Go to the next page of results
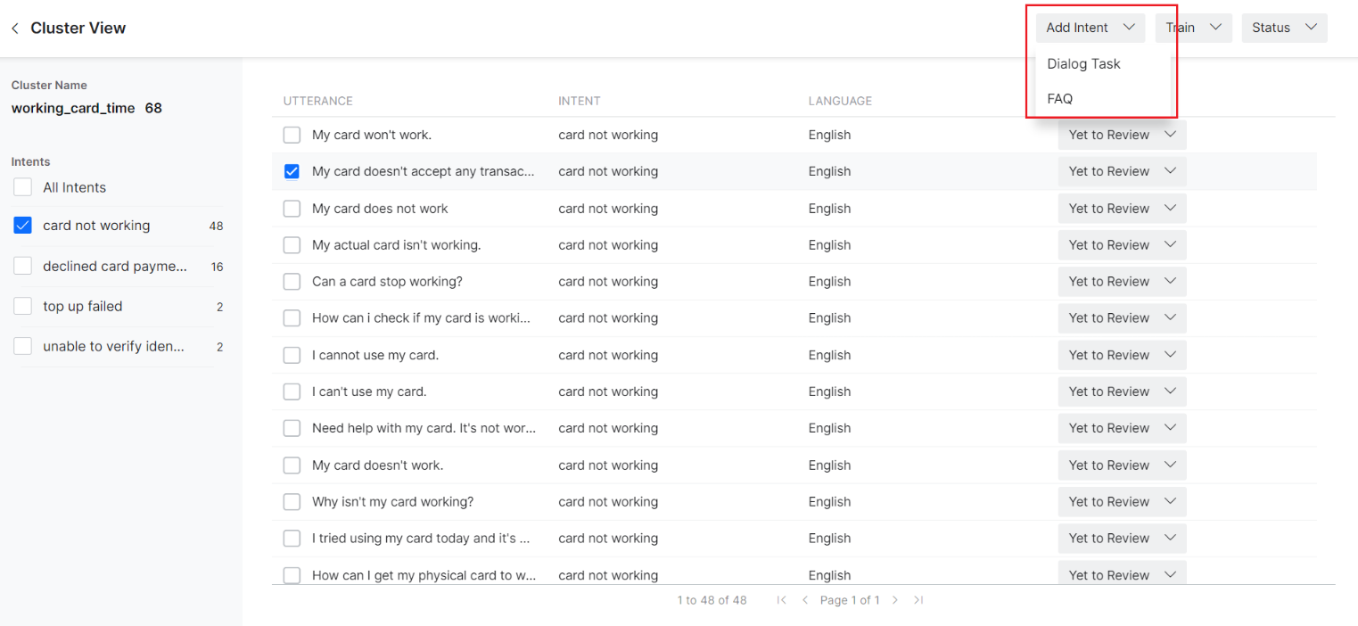The width and height of the screenshot is (1358, 626). click(895, 600)
